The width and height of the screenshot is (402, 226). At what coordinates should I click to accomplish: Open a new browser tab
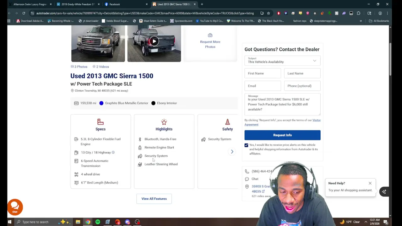202,4
